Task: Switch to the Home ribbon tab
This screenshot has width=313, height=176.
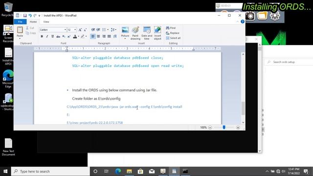Action: (x=33, y=22)
